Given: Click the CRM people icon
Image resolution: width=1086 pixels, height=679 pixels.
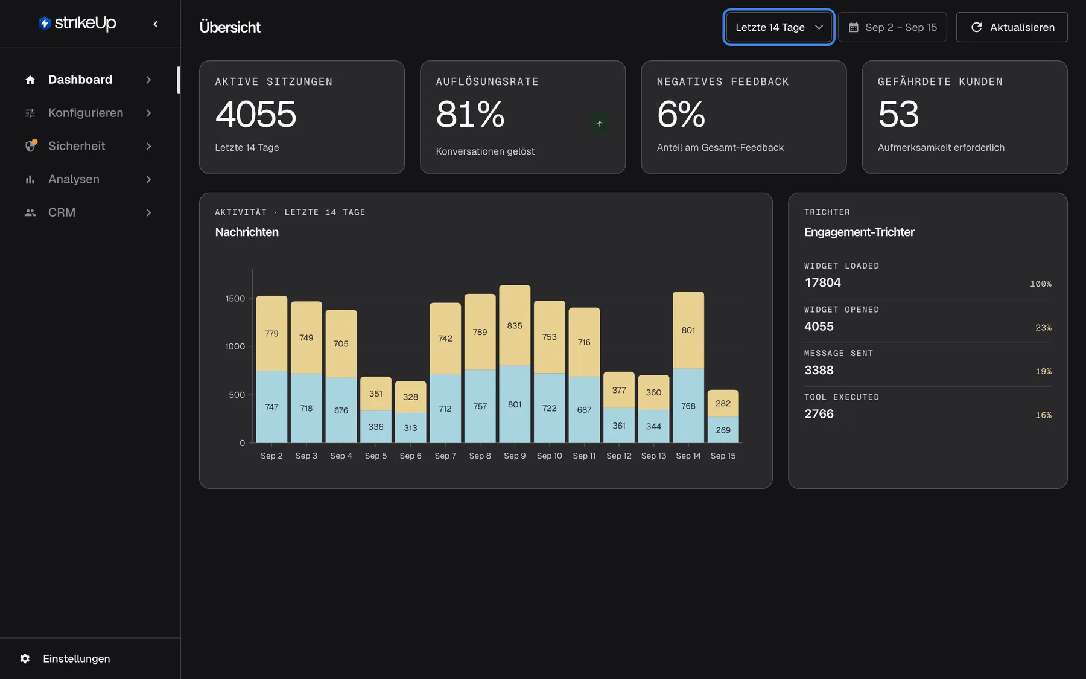Looking at the screenshot, I should [30, 212].
